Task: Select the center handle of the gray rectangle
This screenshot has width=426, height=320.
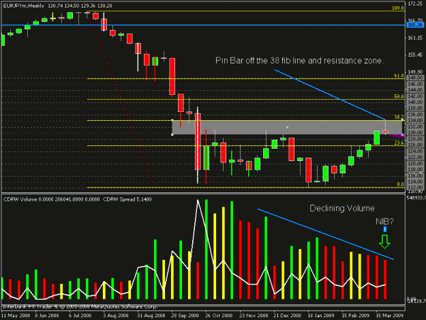Action: pos(288,127)
